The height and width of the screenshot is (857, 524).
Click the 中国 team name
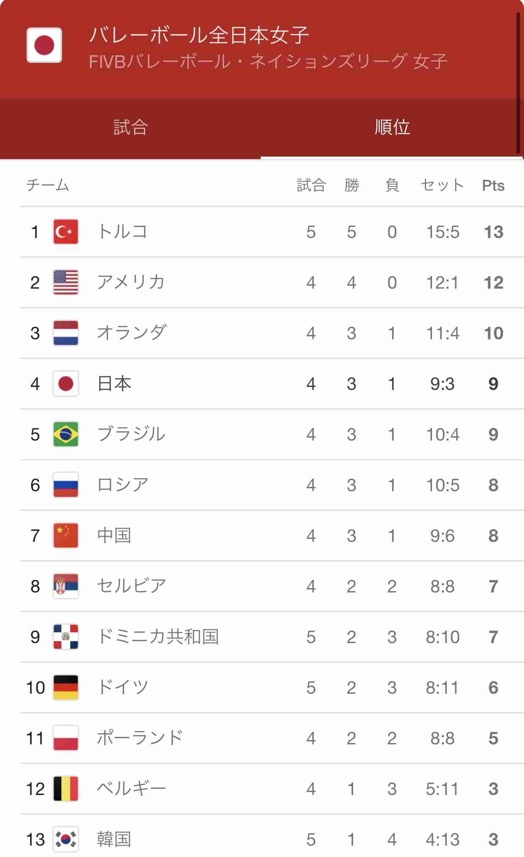click(114, 535)
